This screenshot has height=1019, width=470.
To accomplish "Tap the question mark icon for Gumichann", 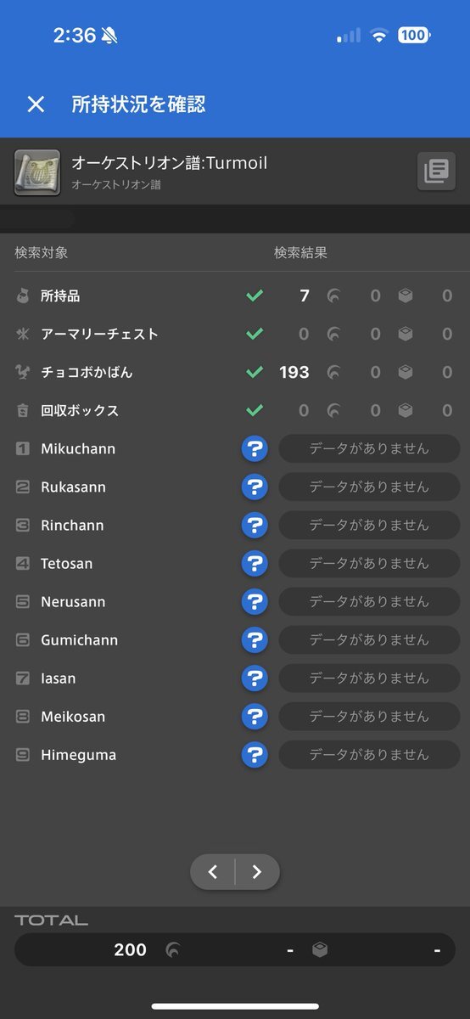I will coord(255,639).
